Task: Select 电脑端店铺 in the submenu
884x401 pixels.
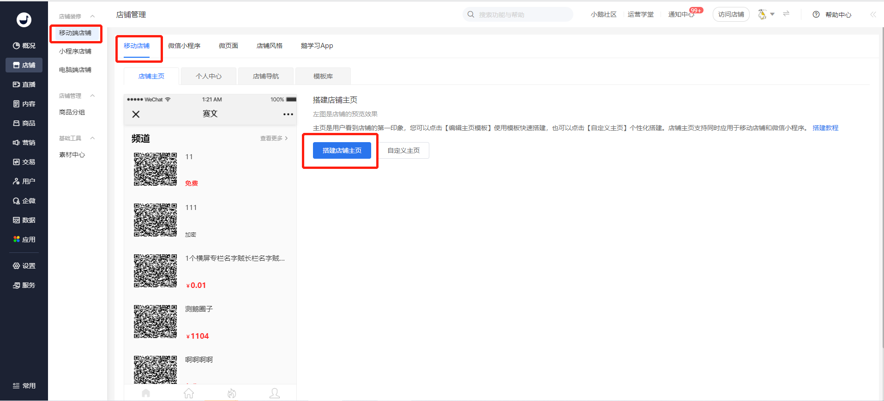Action: click(75, 70)
